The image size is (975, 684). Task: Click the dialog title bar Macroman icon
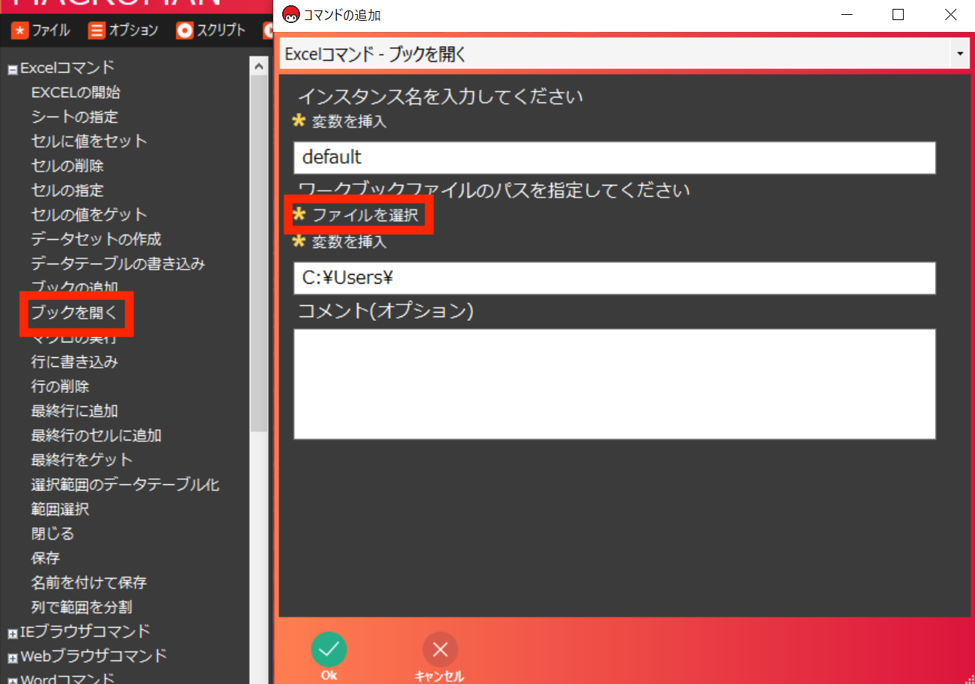click(x=292, y=14)
